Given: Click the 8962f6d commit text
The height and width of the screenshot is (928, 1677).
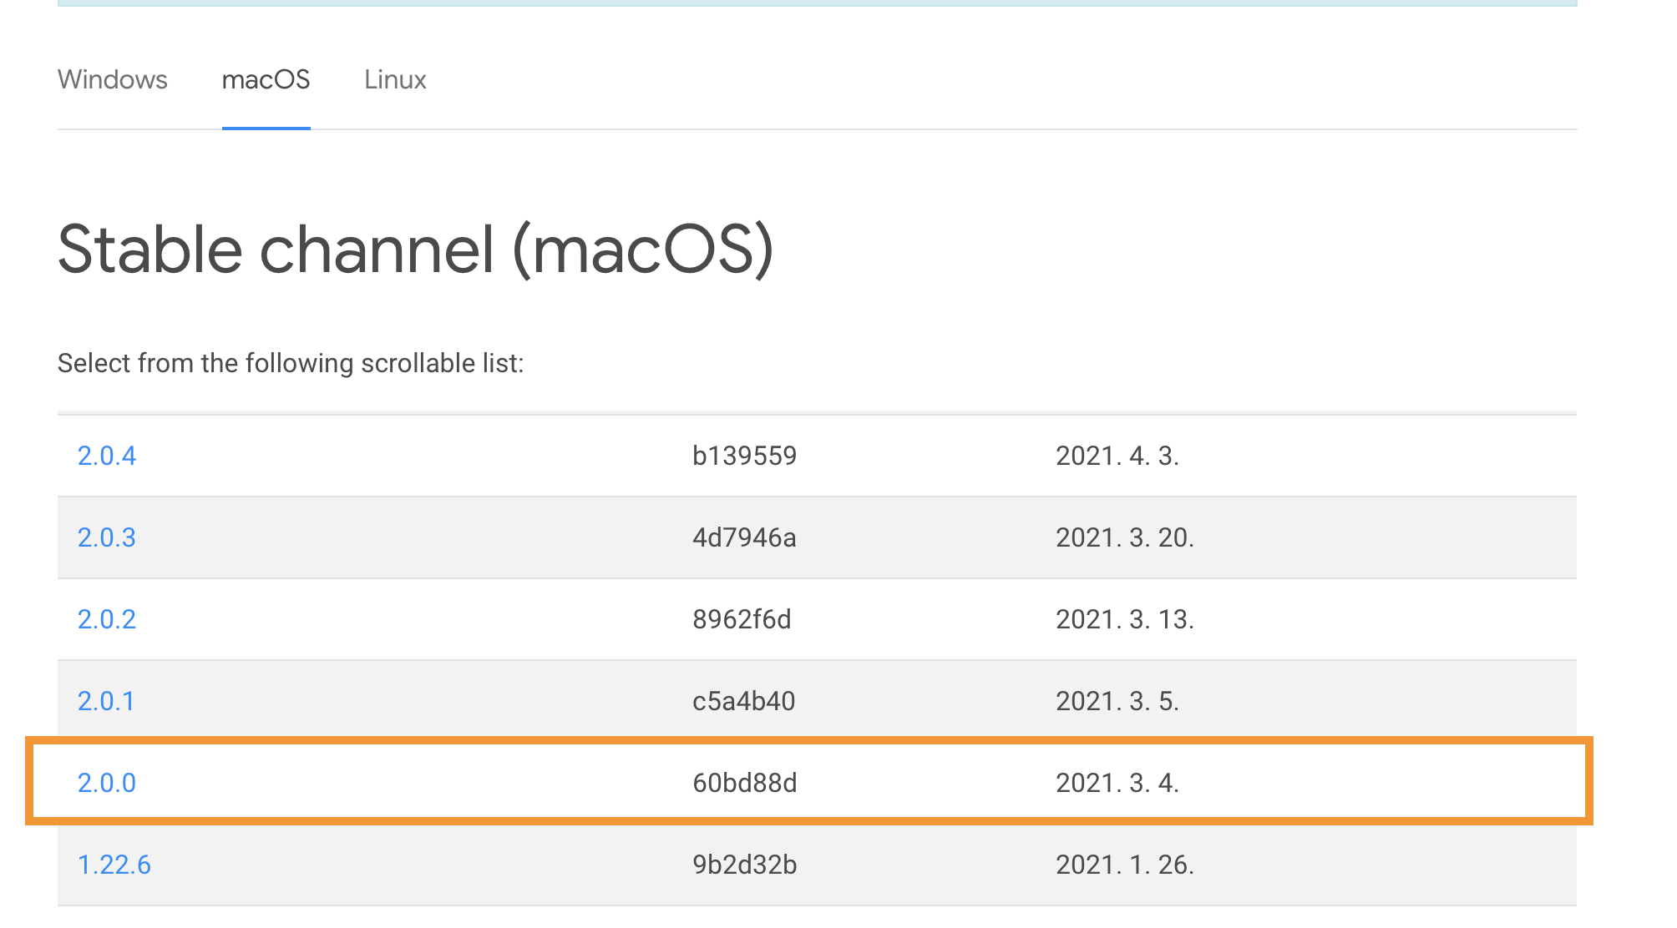Looking at the screenshot, I should point(742,619).
